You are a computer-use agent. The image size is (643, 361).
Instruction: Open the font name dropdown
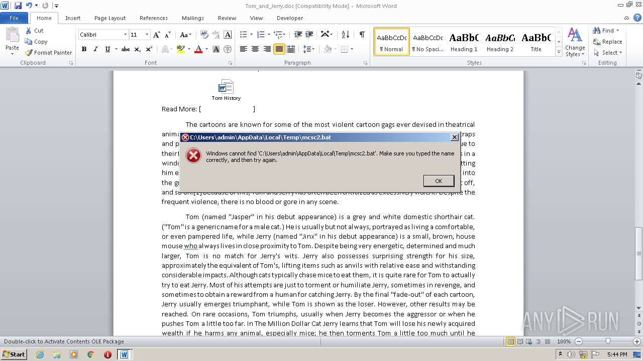[125, 35]
